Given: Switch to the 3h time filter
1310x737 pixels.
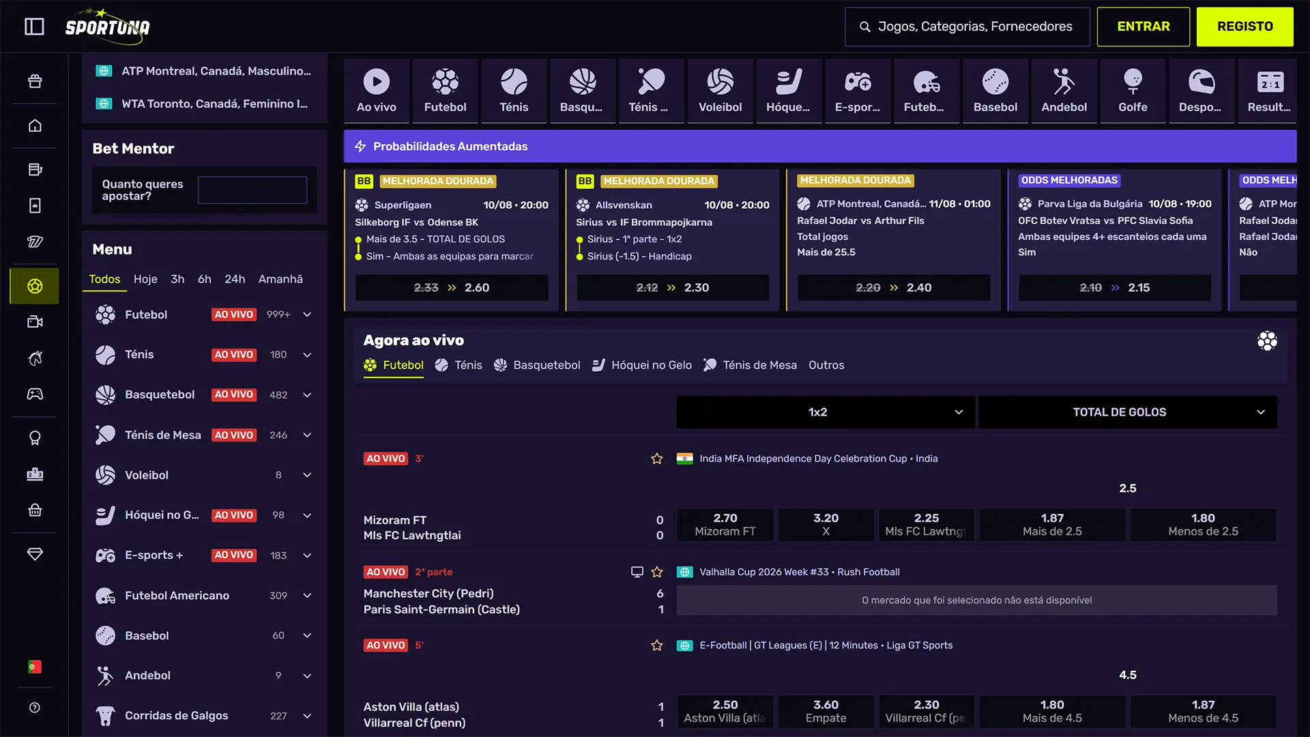Looking at the screenshot, I should coord(177,279).
